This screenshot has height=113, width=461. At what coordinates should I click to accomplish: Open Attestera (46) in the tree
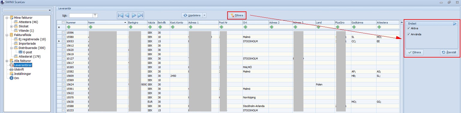[x=28, y=22]
